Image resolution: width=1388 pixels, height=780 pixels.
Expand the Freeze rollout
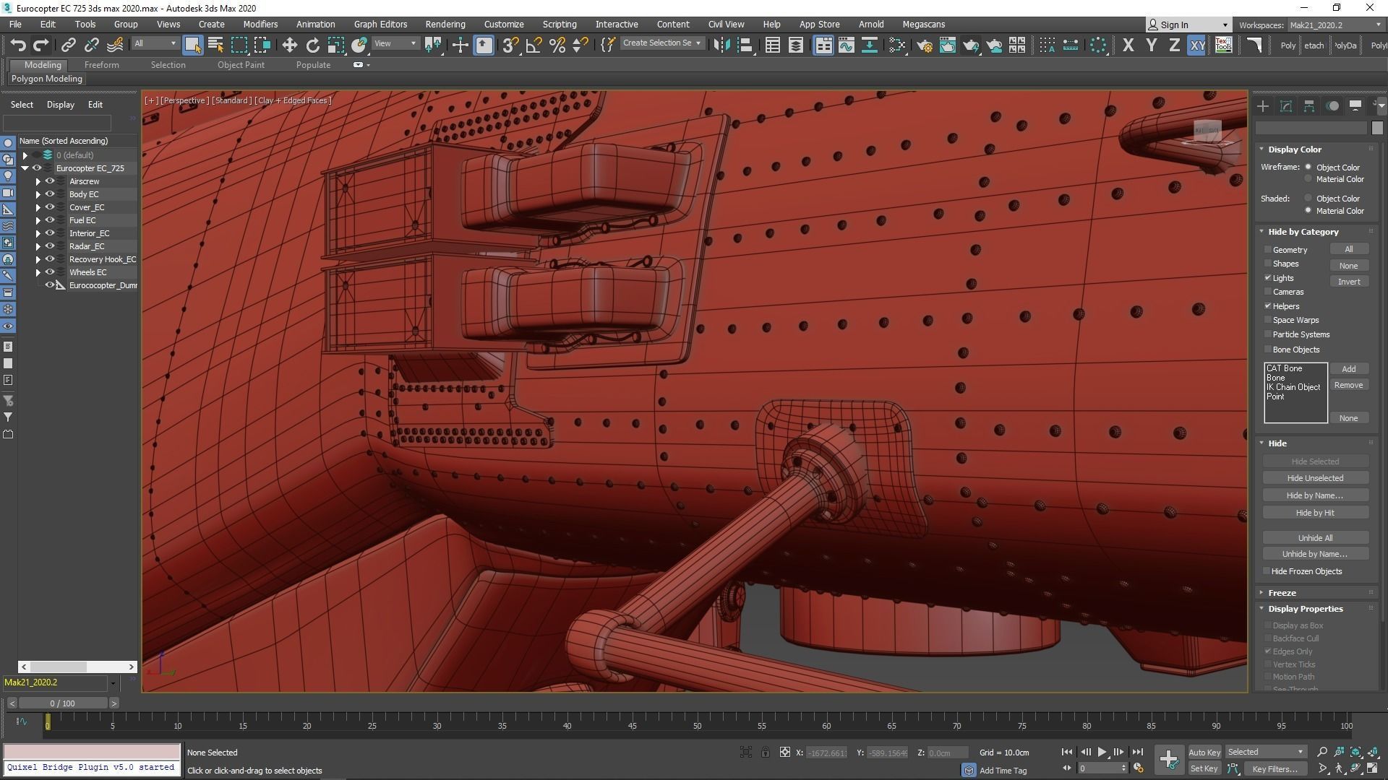pyautogui.click(x=1282, y=592)
